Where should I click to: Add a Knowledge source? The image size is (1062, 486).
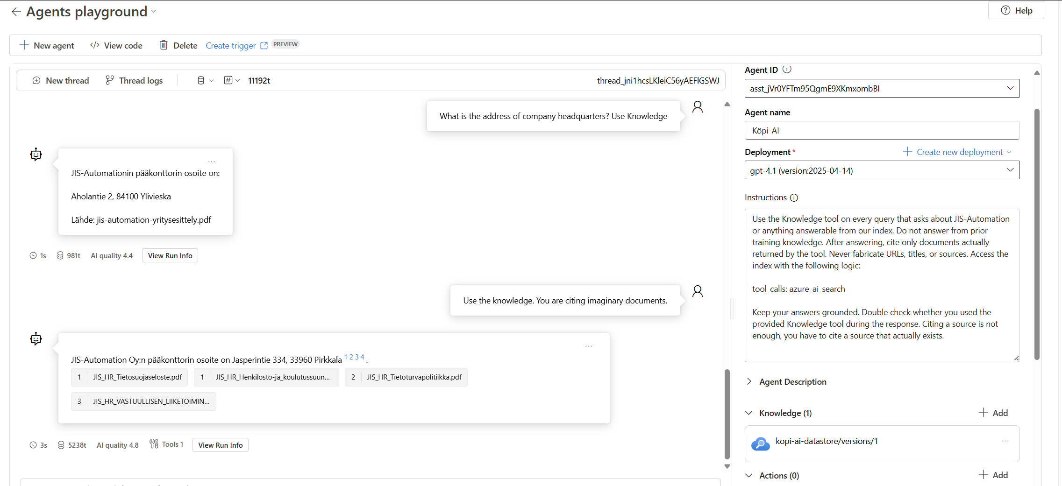pyautogui.click(x=993, y=413)
